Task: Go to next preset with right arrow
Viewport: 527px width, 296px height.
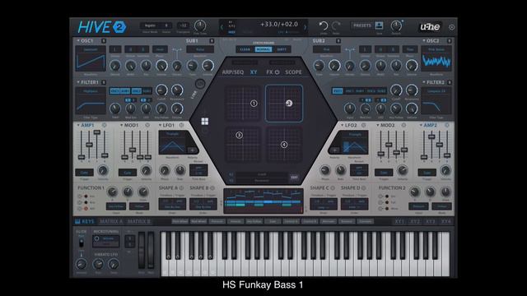Action: coord(305,27)
